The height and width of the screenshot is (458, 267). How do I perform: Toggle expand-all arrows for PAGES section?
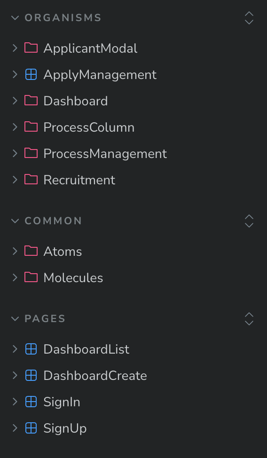click(249, 319)
